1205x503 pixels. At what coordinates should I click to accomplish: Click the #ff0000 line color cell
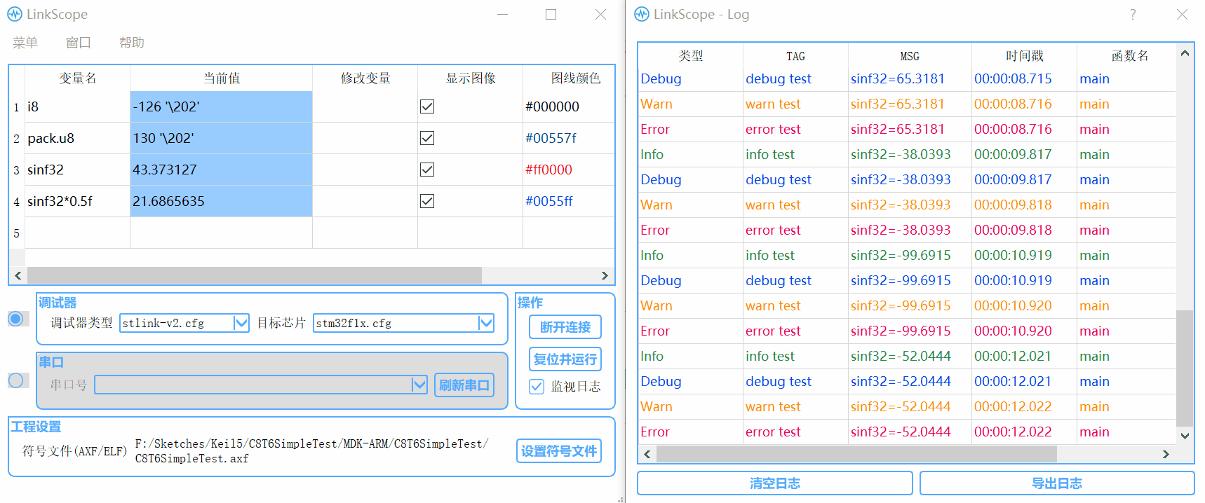pyautogui.click(x=568, y=170)
